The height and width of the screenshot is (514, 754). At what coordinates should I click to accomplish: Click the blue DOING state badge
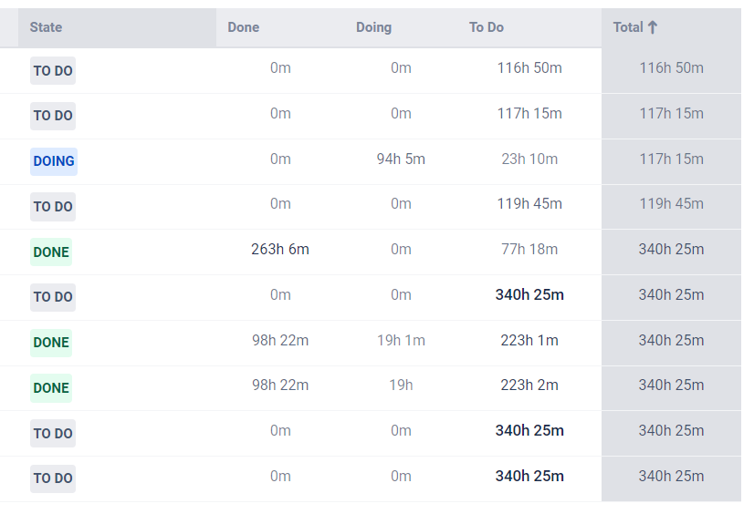tap(54, 161)
